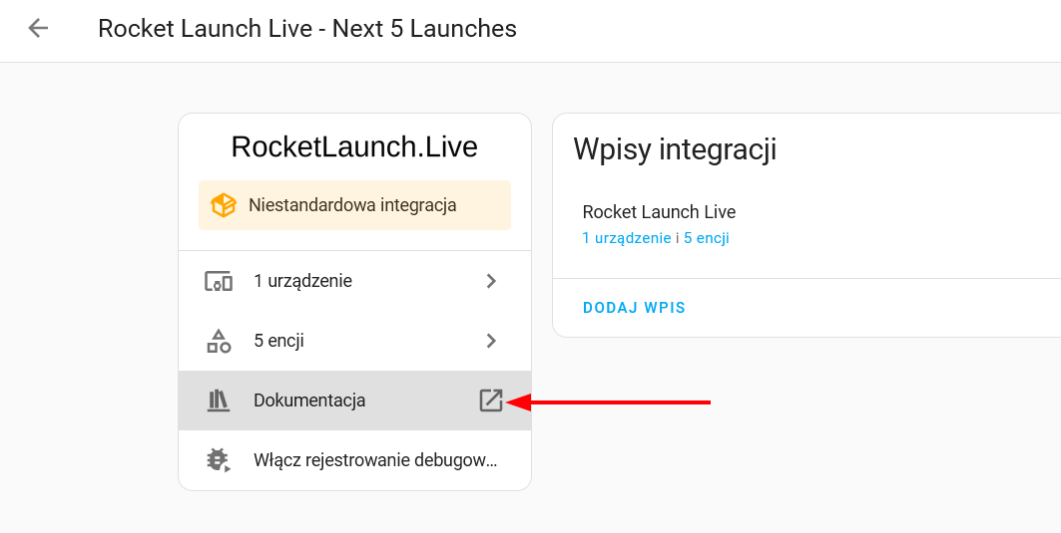This screenshot has height=533, width=1061.
Task: Click the DODAJ WPIS button
Action: [x=634, y=308]
